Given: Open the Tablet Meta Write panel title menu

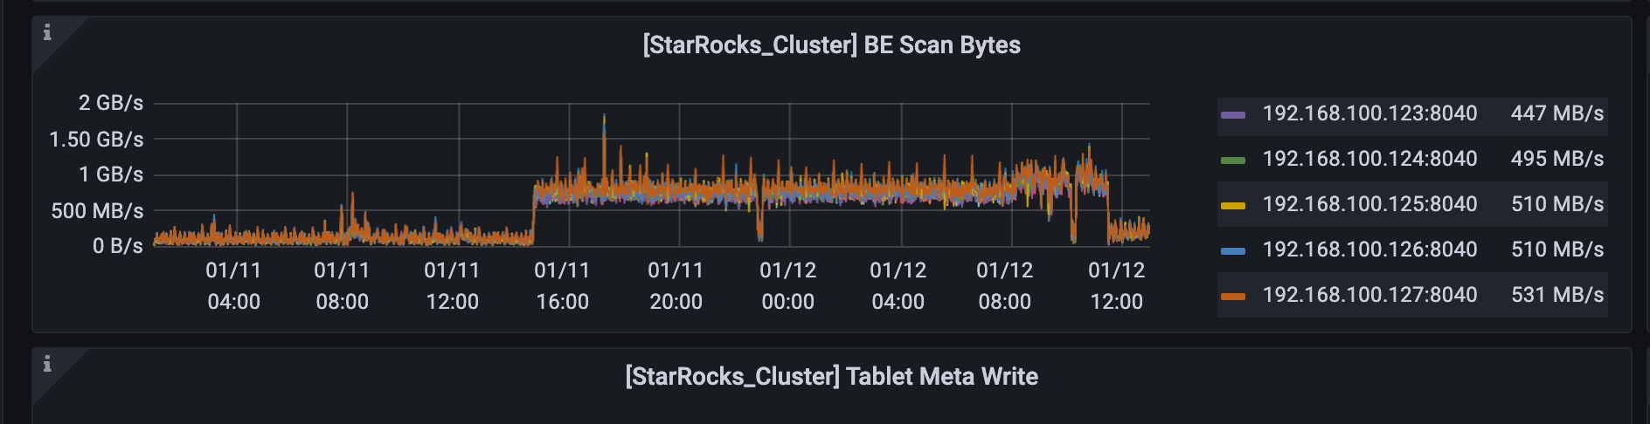Looking at the screenshot, I should (831, 377).
